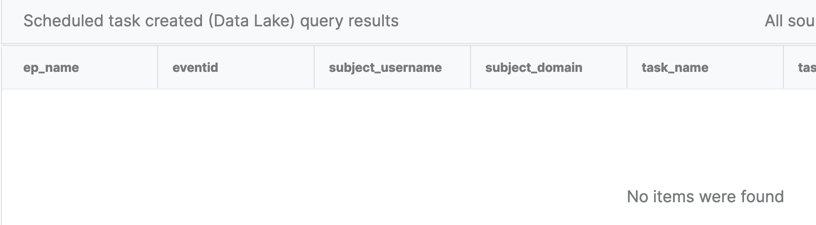
Task: Click the task_name column header
Action: [675, 67]
